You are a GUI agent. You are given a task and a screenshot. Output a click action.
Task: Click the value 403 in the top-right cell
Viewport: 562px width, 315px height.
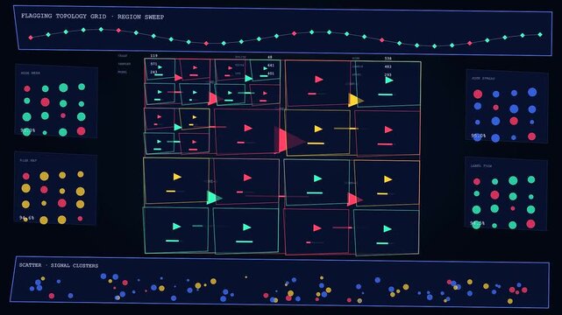pyautogui.click(x=388, y=66)
